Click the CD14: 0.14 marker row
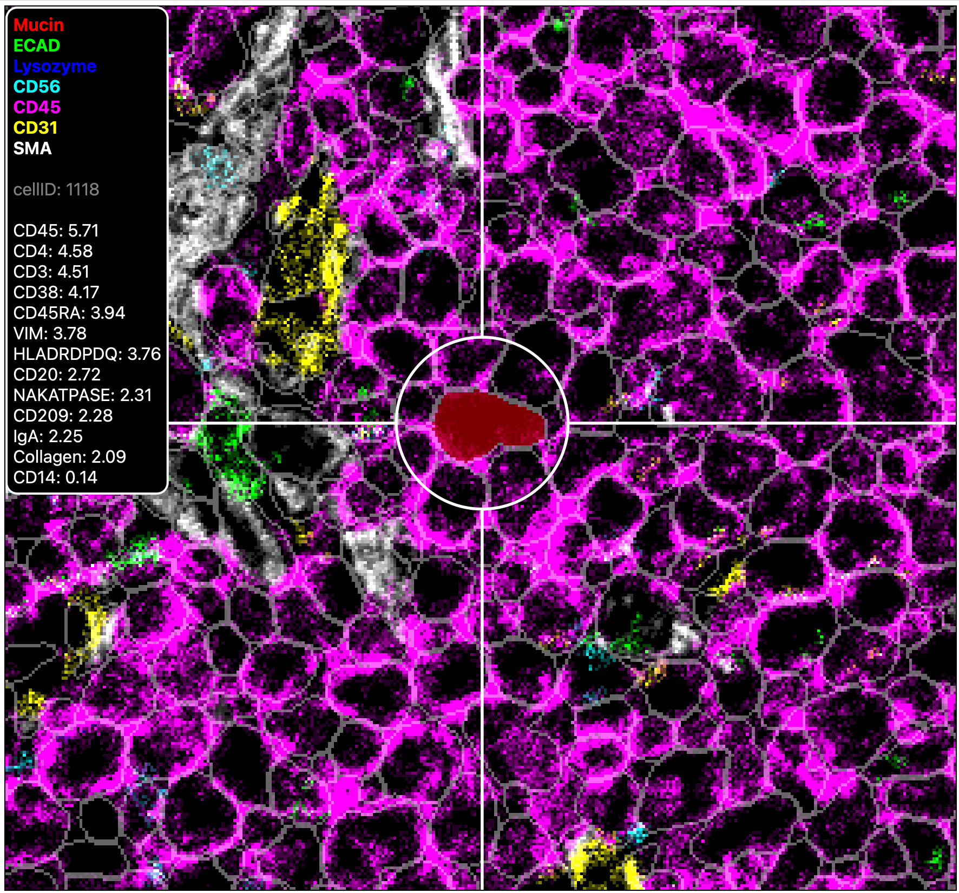The image size is (959, 893). click(x=55, y=477)
